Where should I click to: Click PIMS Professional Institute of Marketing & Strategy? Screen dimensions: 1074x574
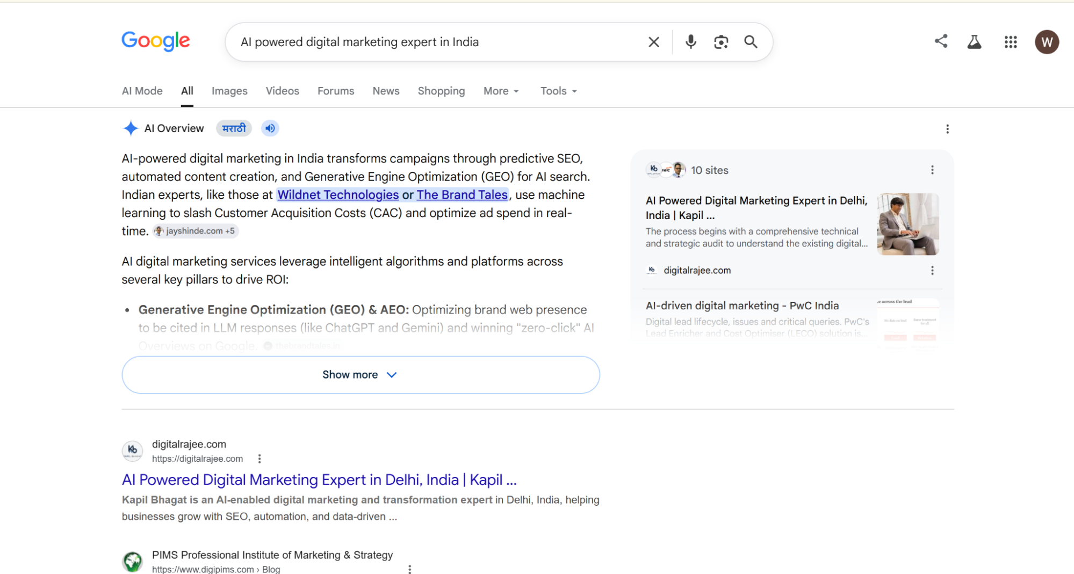[x=272, y=555]
